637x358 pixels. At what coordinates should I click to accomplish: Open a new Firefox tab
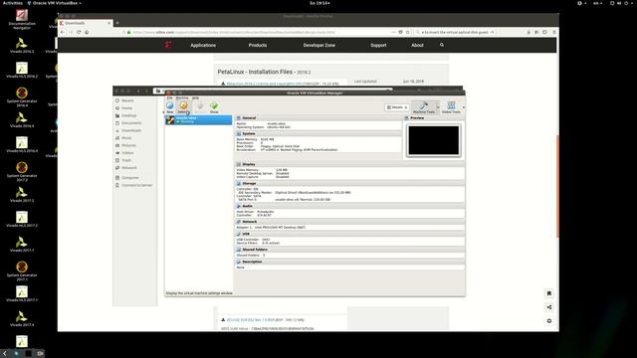[x=117, y=23]
